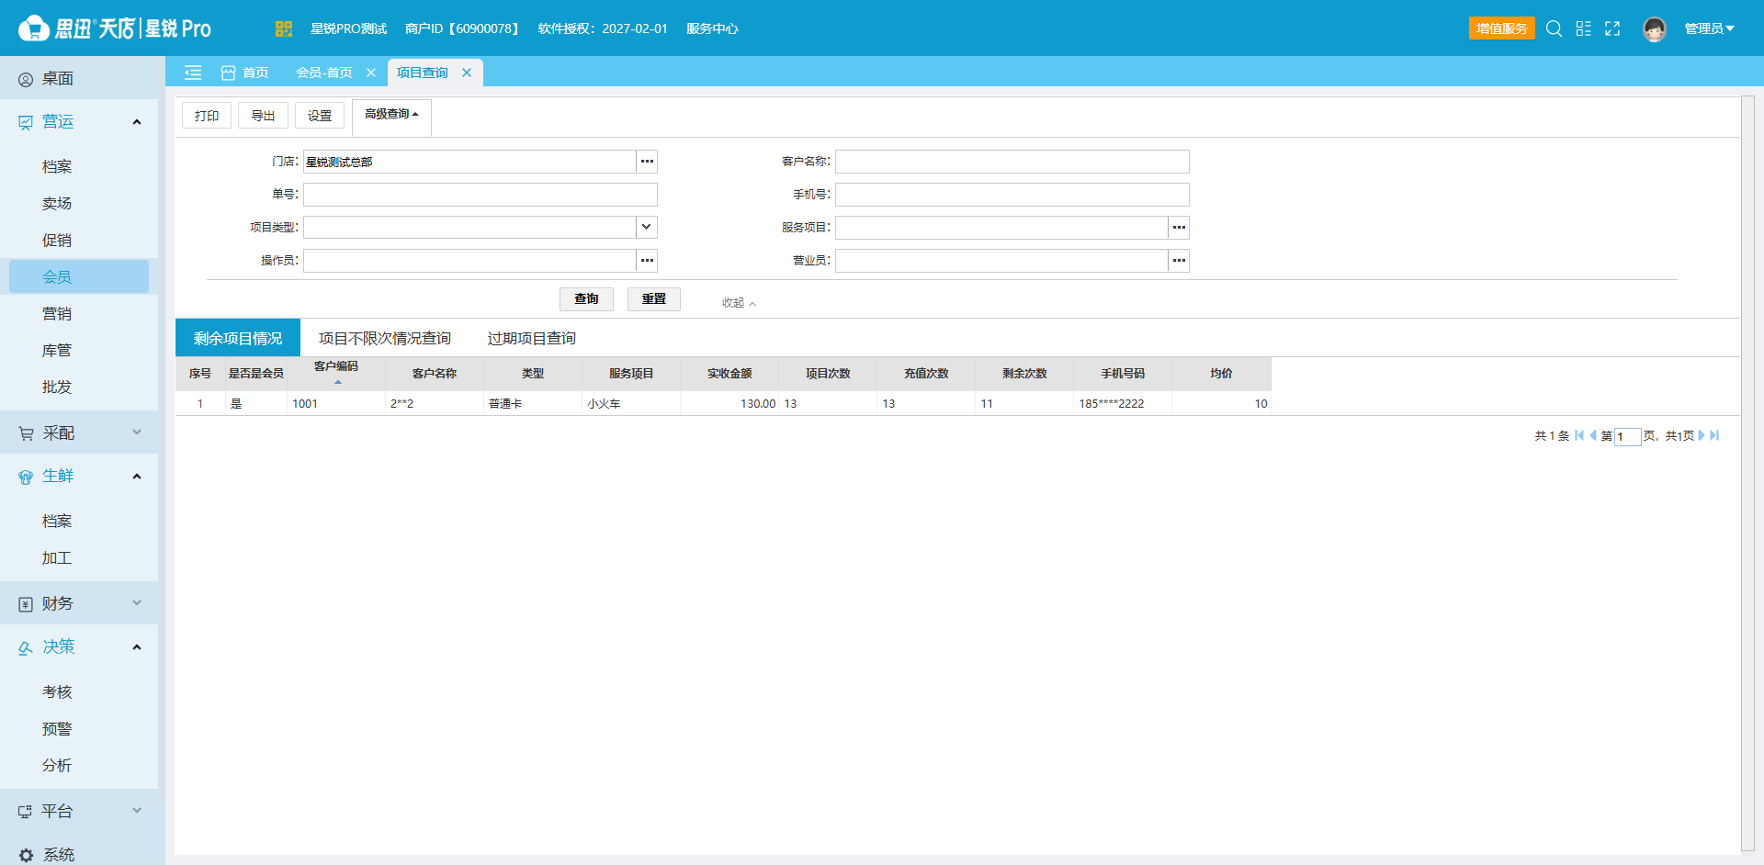Go to last page pagination arrow
The width and height of the screenshot is (1764, 865).
[1714, 435]
